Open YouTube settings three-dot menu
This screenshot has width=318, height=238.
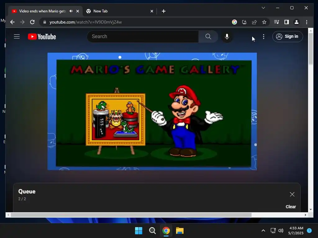(263, 37)
